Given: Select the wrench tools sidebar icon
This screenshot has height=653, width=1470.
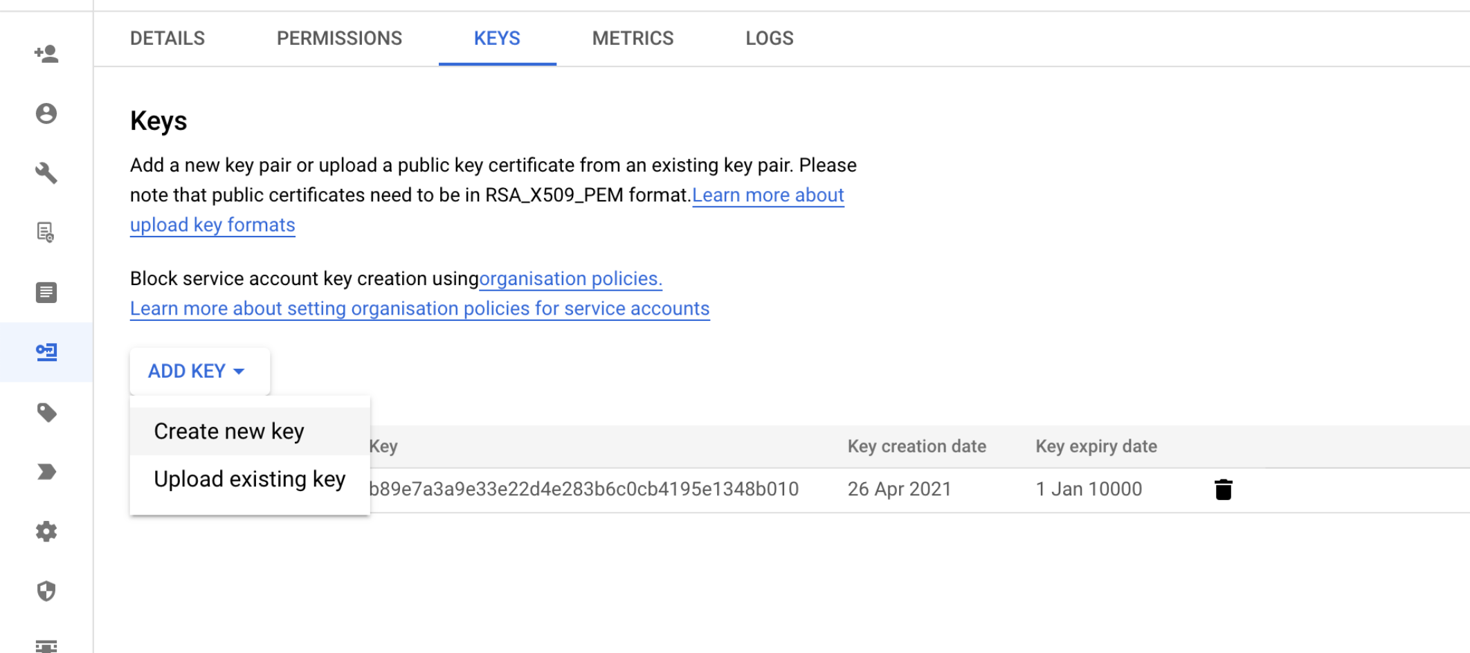Looking at the screenshot, I should [46, 173].
